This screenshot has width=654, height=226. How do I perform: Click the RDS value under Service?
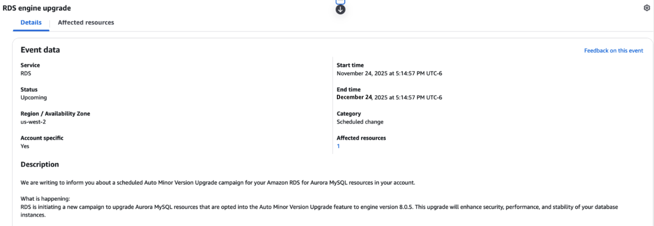(26, 74)
